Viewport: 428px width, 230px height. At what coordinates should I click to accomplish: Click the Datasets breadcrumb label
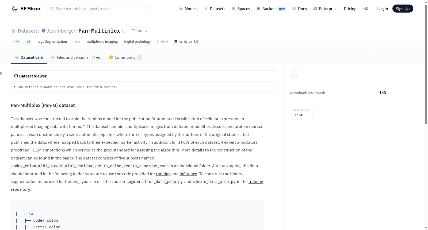coord(28,31)
